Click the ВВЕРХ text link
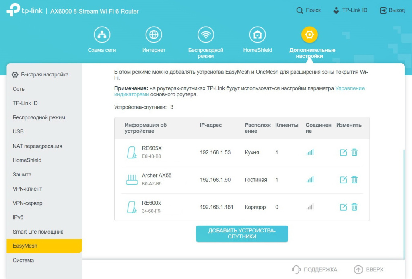The image size is (412, 279). pos(375,269)
